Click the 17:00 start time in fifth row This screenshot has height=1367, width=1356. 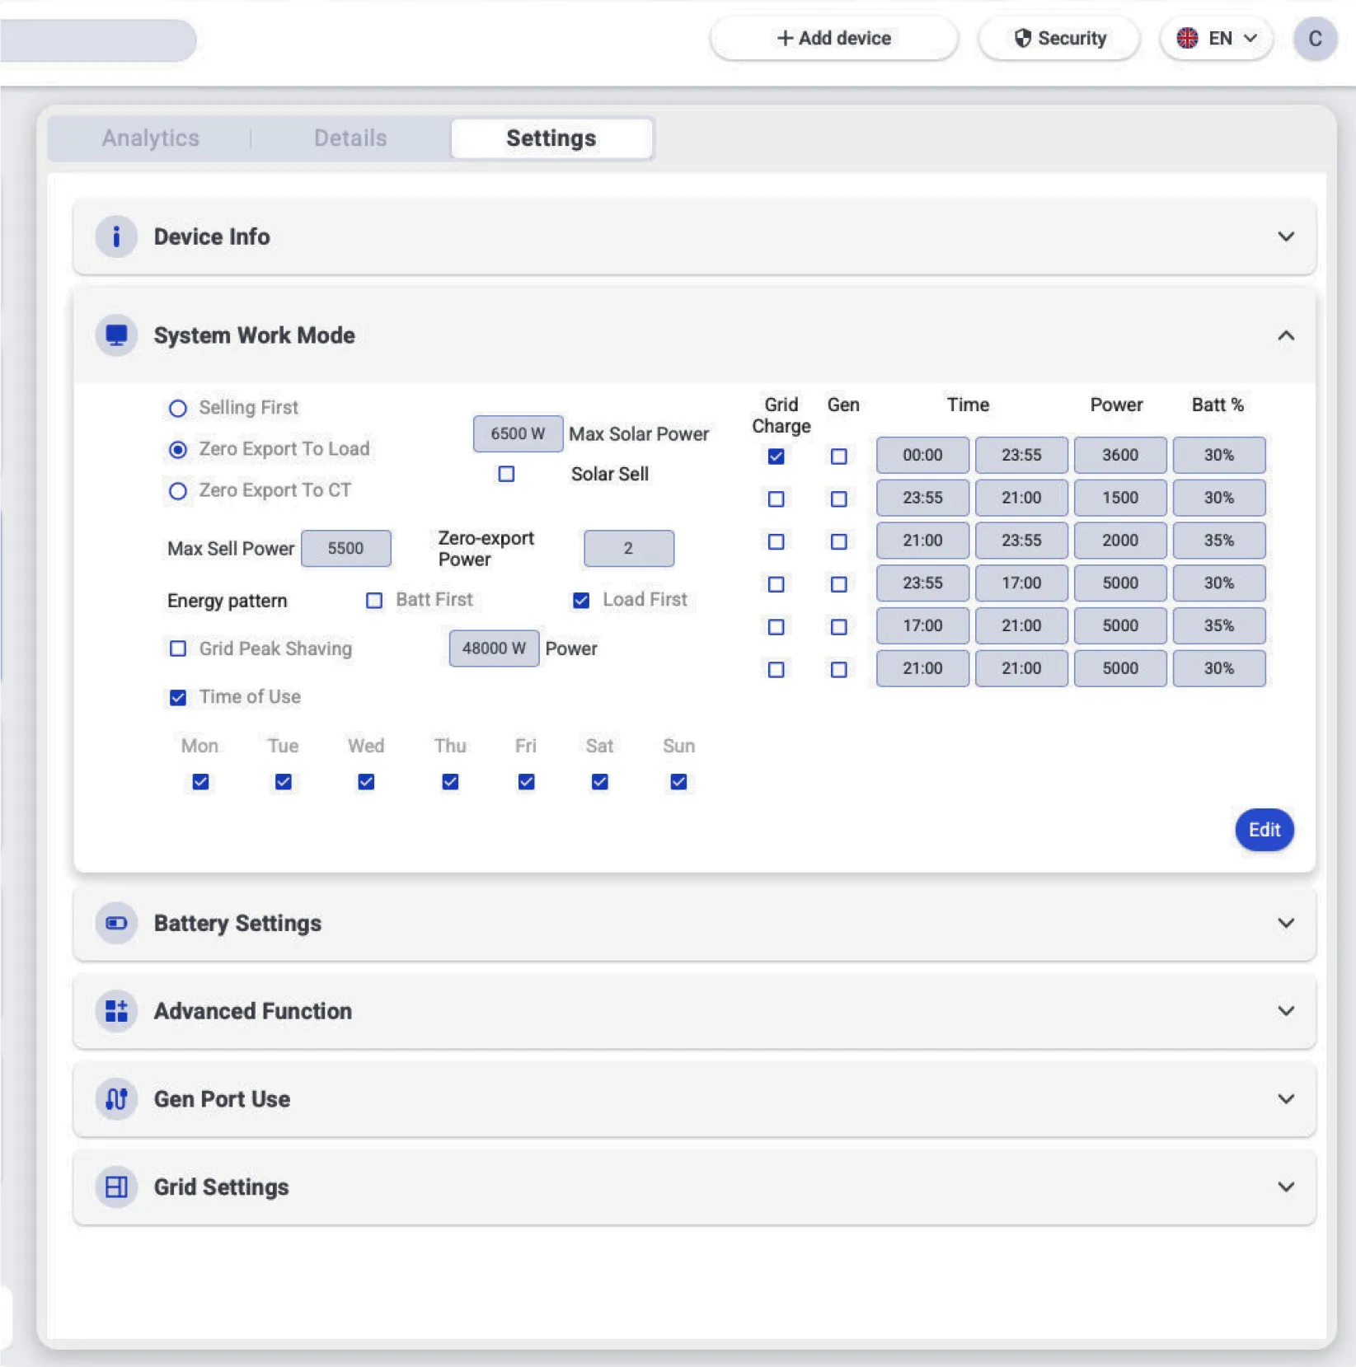coord(922,626)
